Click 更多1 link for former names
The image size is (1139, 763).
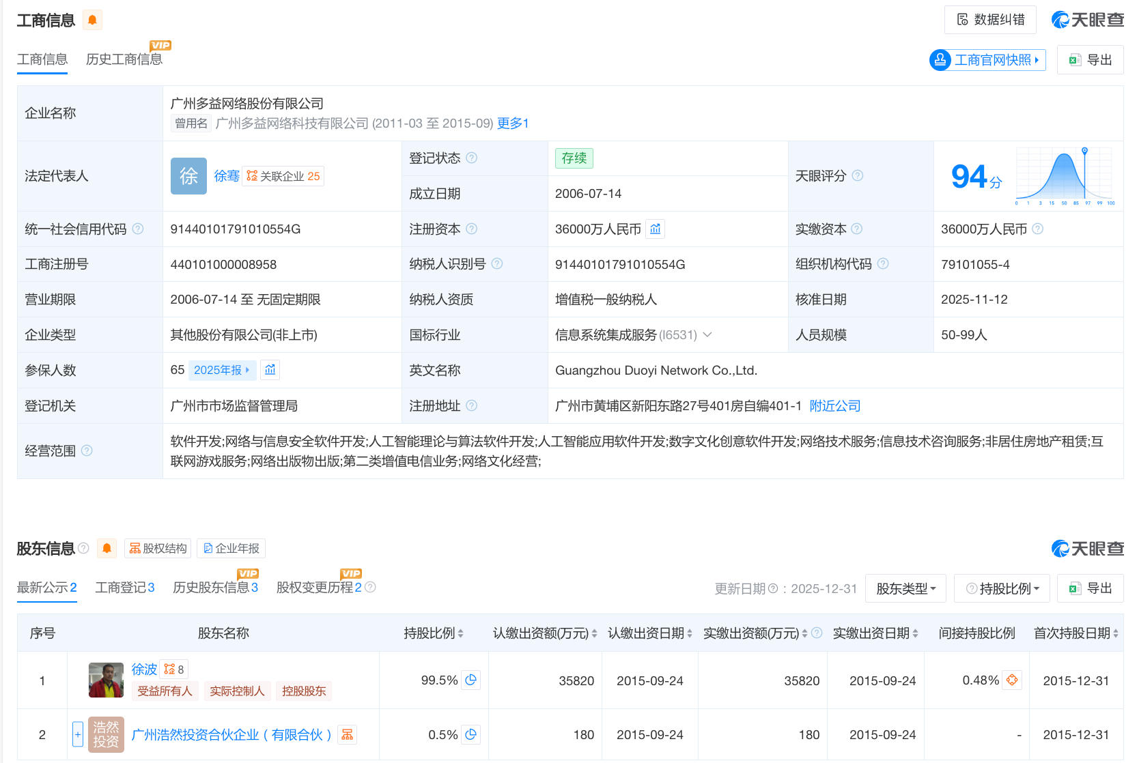(513, 124)
